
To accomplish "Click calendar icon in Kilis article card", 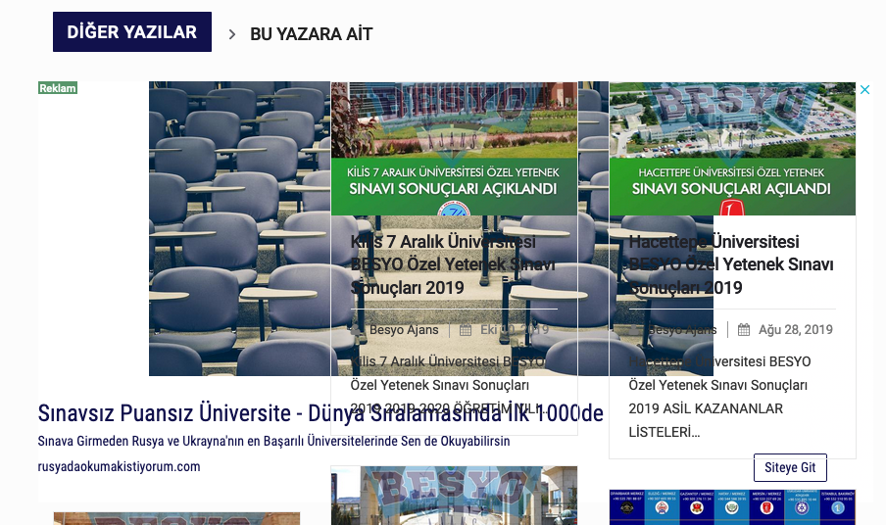I will tap(465, 330).
